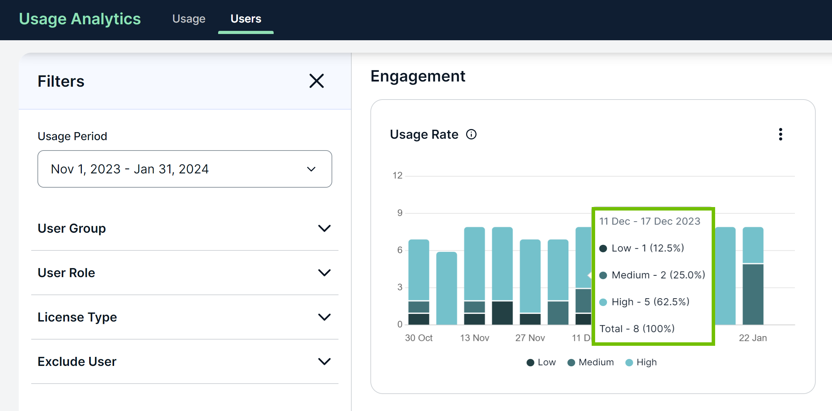The image size is (832, 411).
Task: Select the Users tab
Action: coord(246,19)
